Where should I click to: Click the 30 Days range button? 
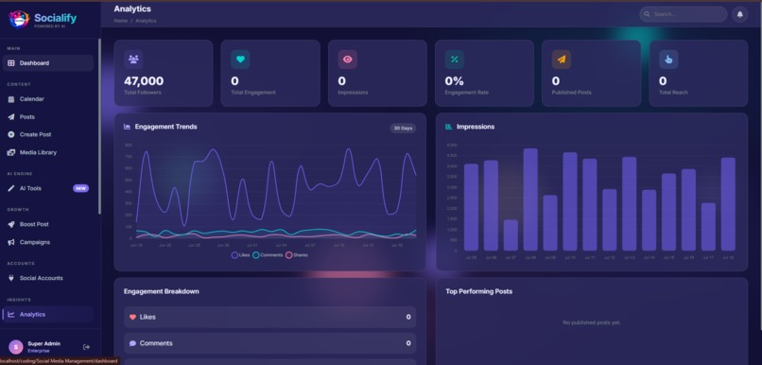pos(403,129)
